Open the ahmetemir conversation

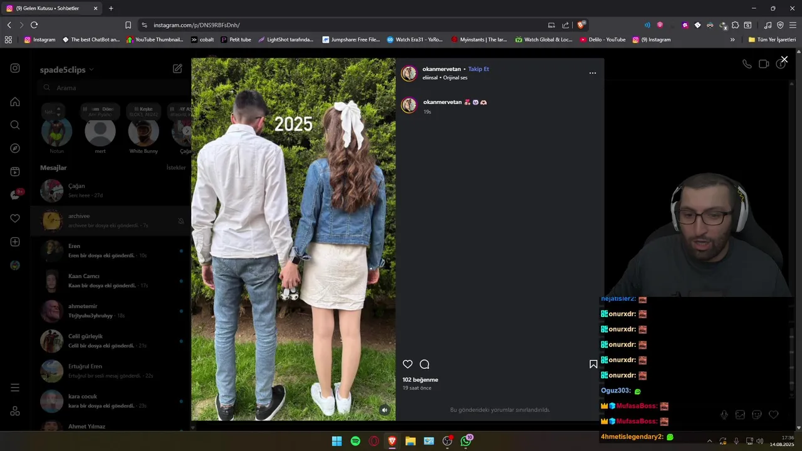(111, 311)
